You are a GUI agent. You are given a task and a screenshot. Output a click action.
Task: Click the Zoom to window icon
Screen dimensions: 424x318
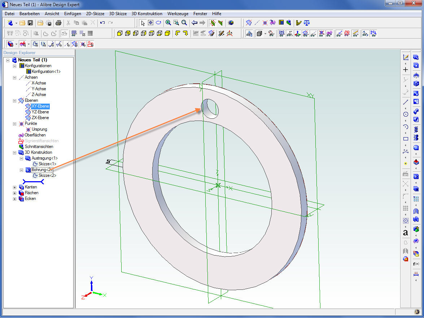click(176, 23)
